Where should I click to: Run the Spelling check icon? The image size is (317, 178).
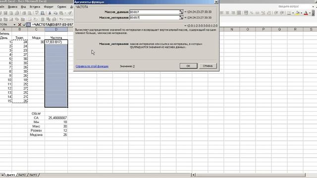(x=37, y=13)
